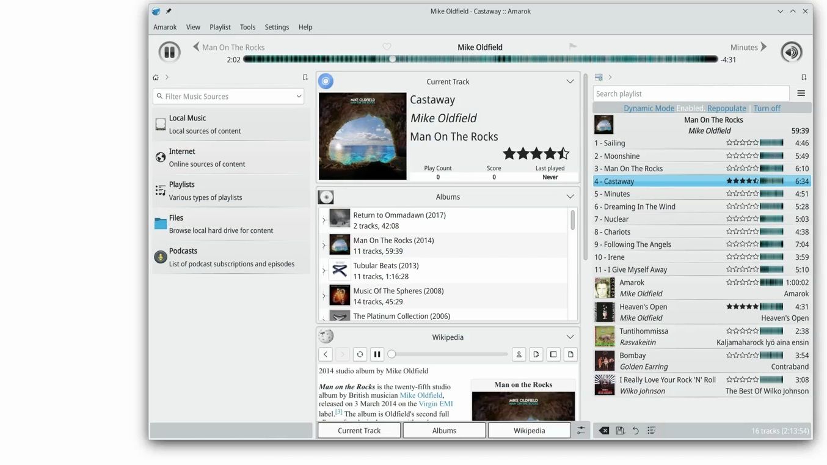The image size is (827, 465).
Task: Rate the Chariots track with stars
Action: click(742, 232)
